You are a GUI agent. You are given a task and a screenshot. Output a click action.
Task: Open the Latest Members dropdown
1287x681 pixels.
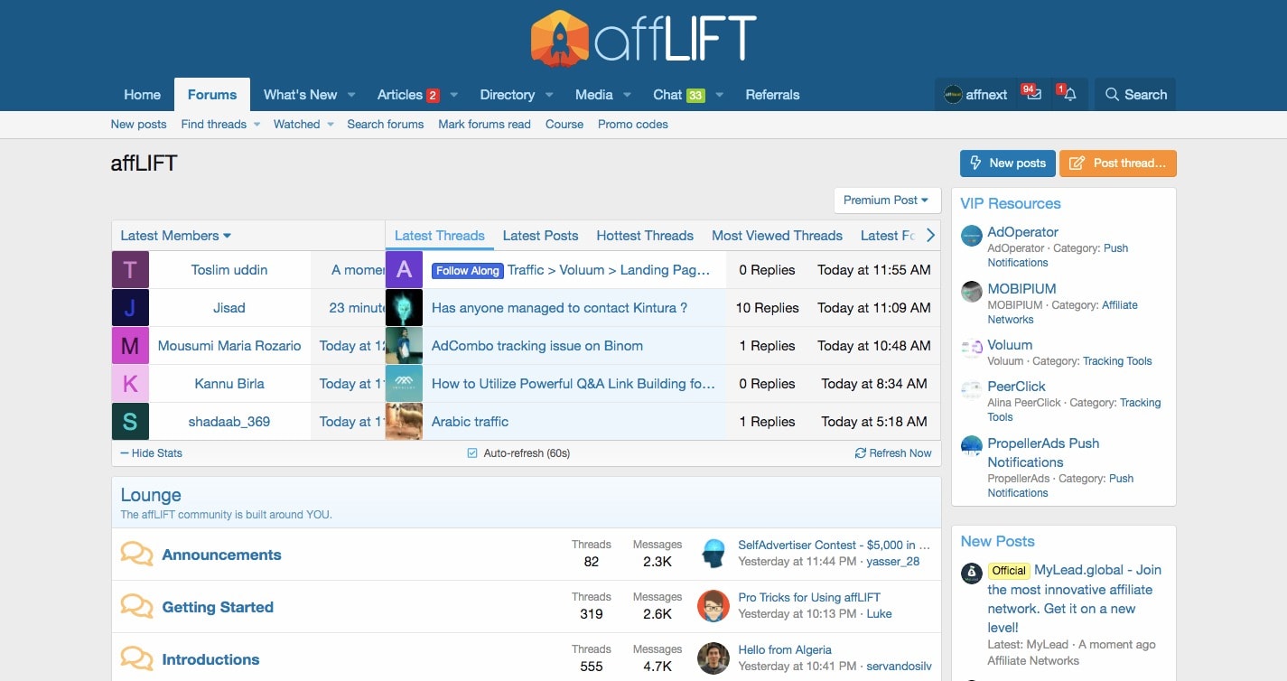(176, 235)
